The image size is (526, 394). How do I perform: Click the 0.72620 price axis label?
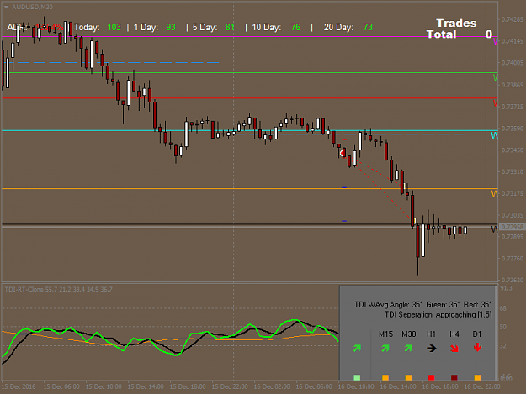(512, 280)
